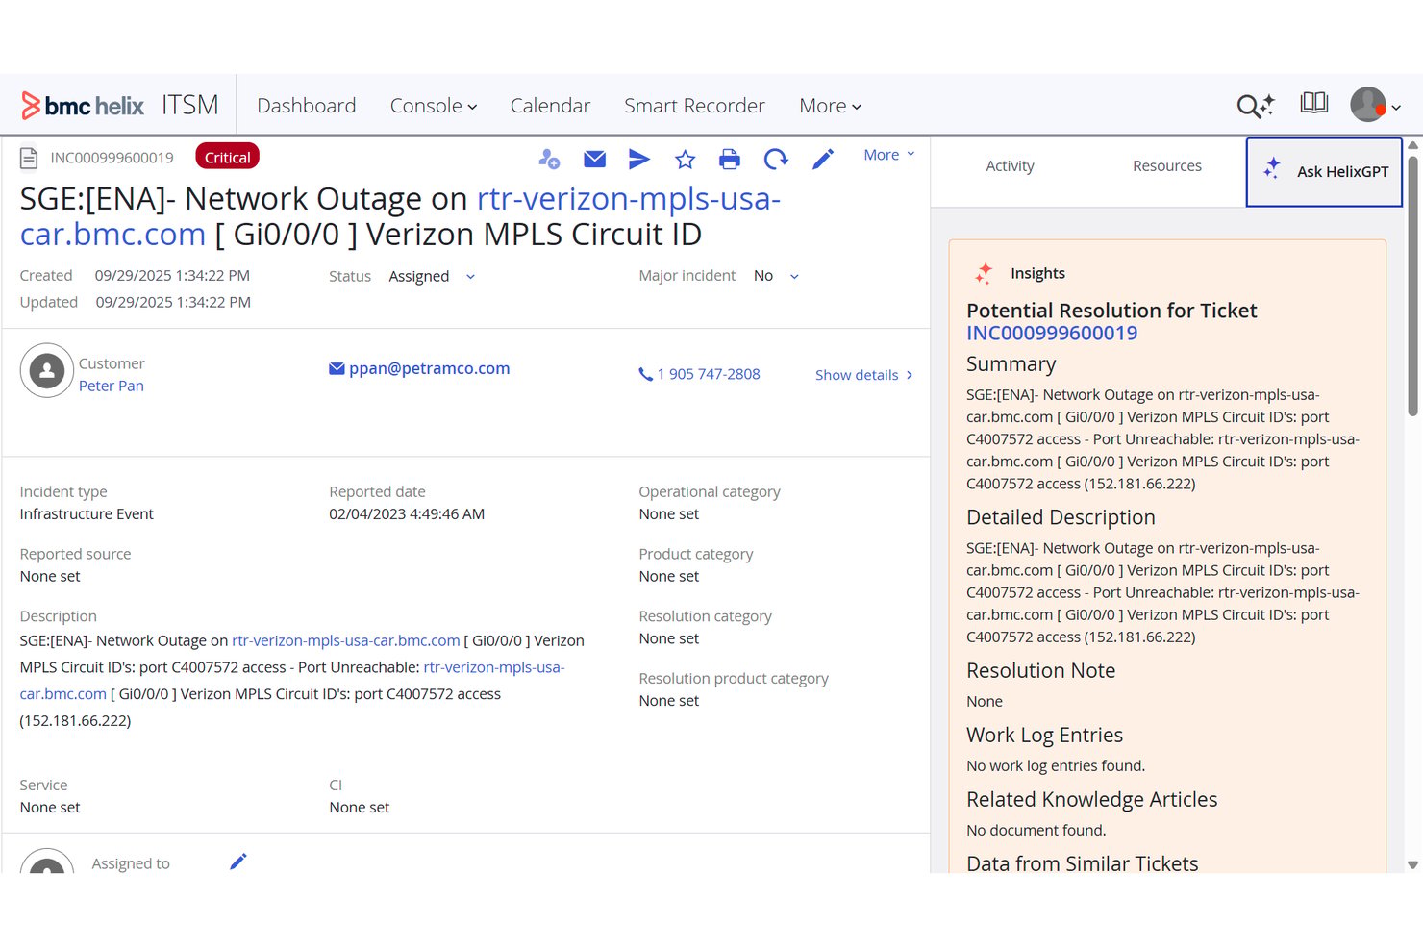Open the rtr-verizon-mpls-usa-car.bmc.com link in title
The width and height of the screenshot is (1423, 949).
coord(400,216)
